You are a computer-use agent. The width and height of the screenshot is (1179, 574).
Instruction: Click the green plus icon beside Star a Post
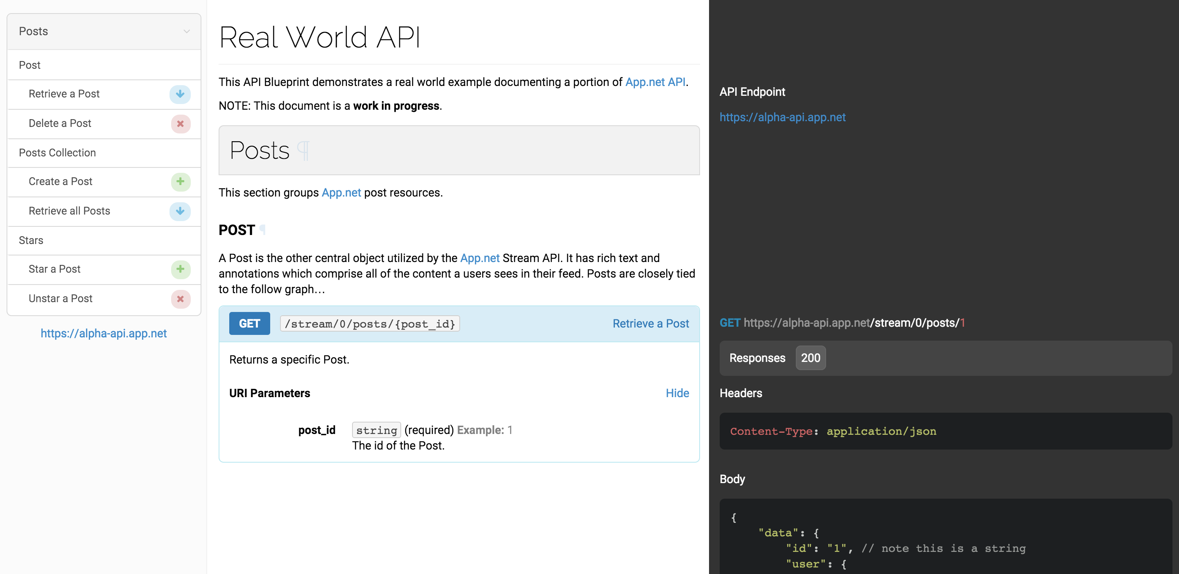pyautogui.click(x=180, y=269)
